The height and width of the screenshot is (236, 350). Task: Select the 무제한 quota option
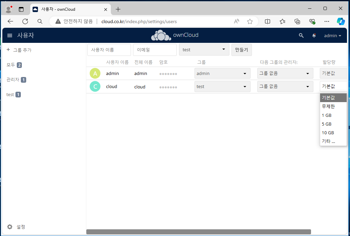[x=333, y=106]
